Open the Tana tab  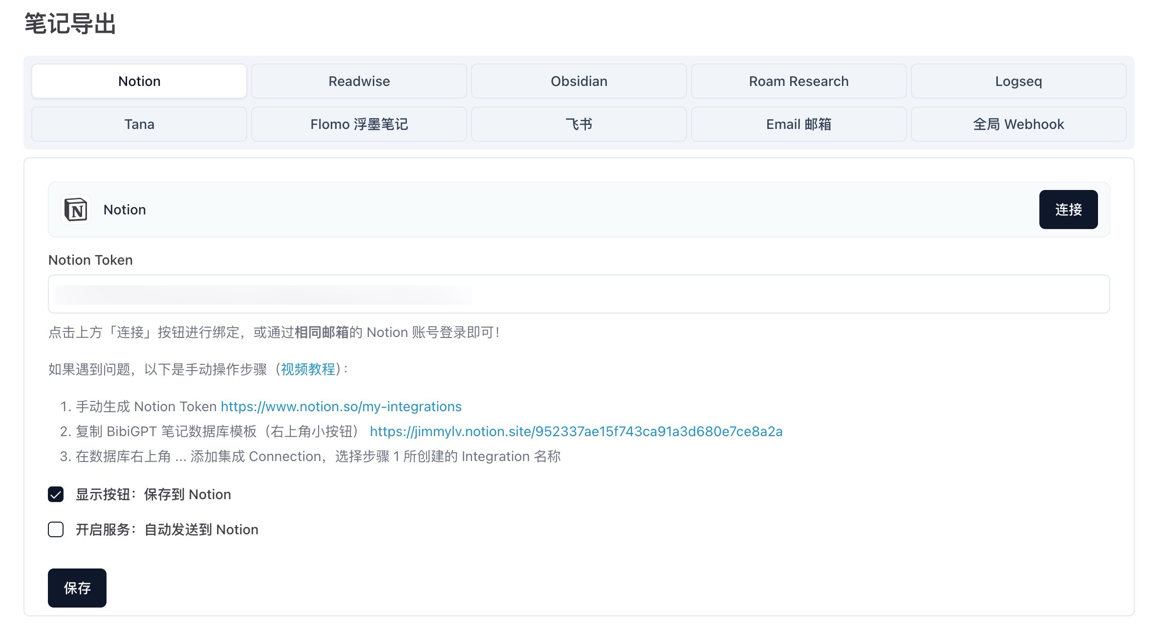[139, 124]
